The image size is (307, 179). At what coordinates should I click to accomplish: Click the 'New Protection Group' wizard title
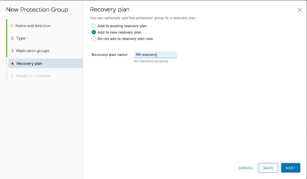[37, 9]
